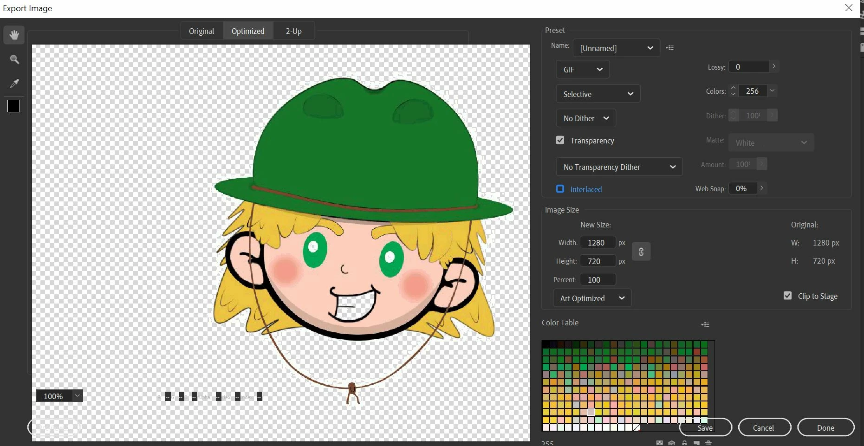Toggle the width-height constrain link icon
This screenshot has height=446, width=864.
641,252
